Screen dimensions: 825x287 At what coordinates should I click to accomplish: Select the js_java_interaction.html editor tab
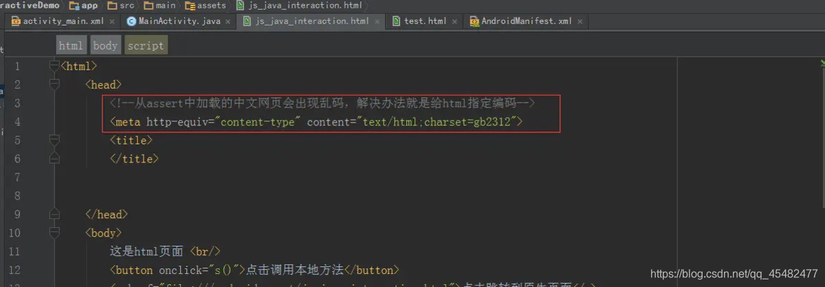pyautogui.click(x=312, y=21)
